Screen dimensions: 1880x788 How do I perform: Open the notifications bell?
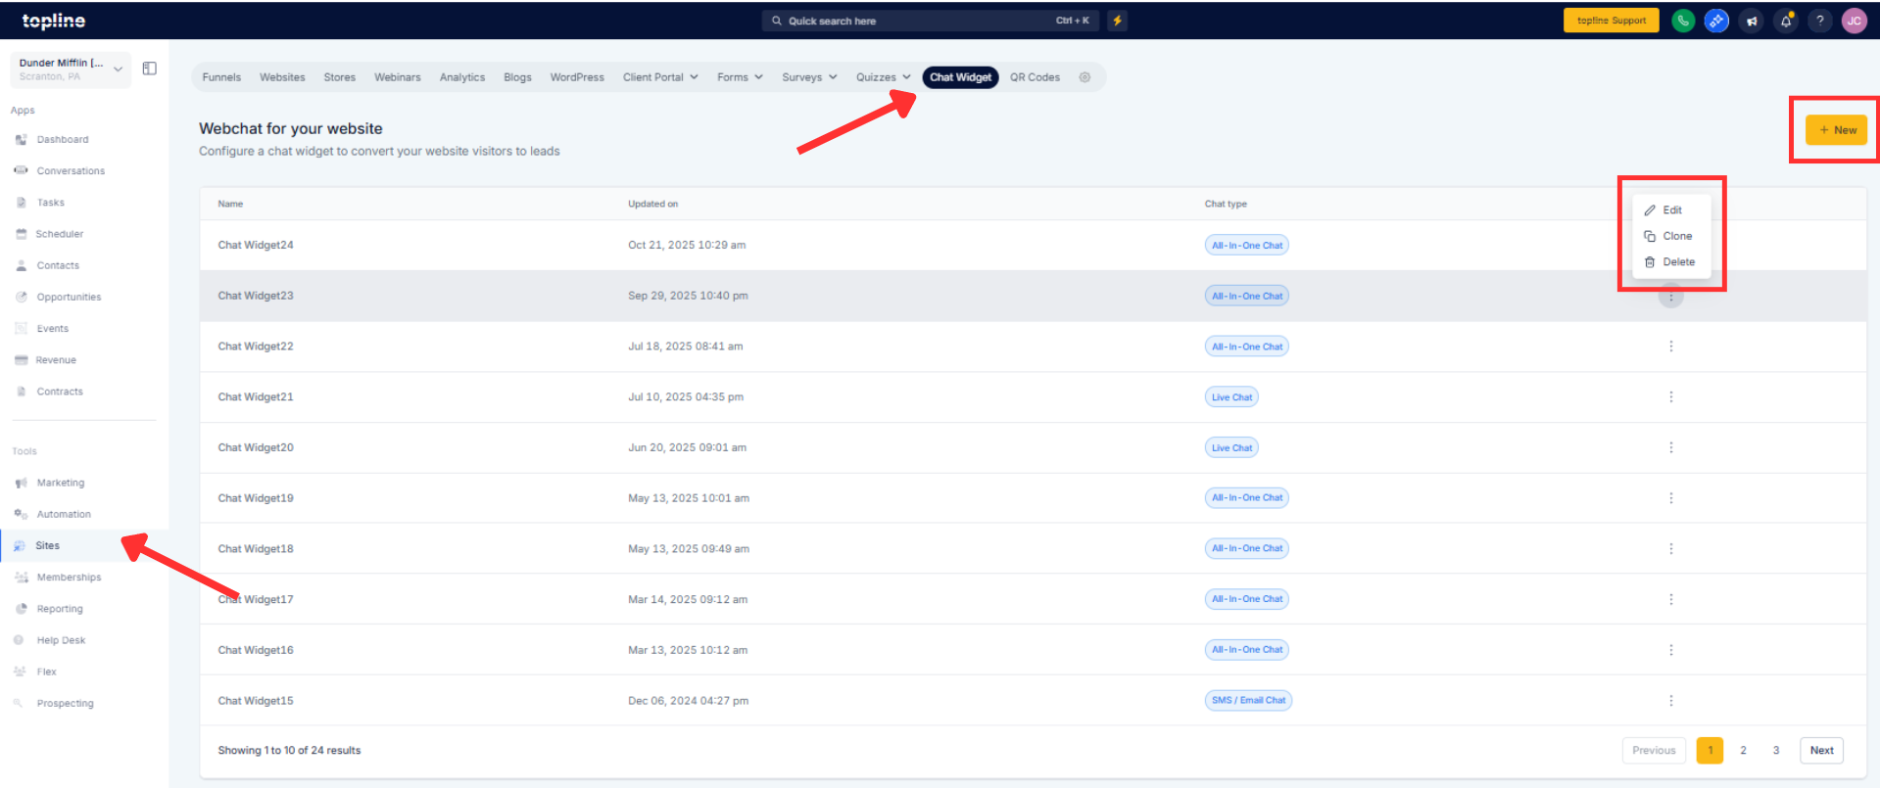tap(1786, 21)
